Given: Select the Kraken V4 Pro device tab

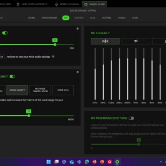Looking at the screenshot, I should point(95,4).
